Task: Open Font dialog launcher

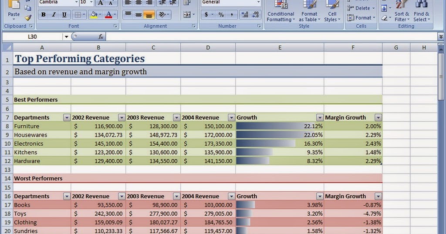Action: [x=115, y=26]
